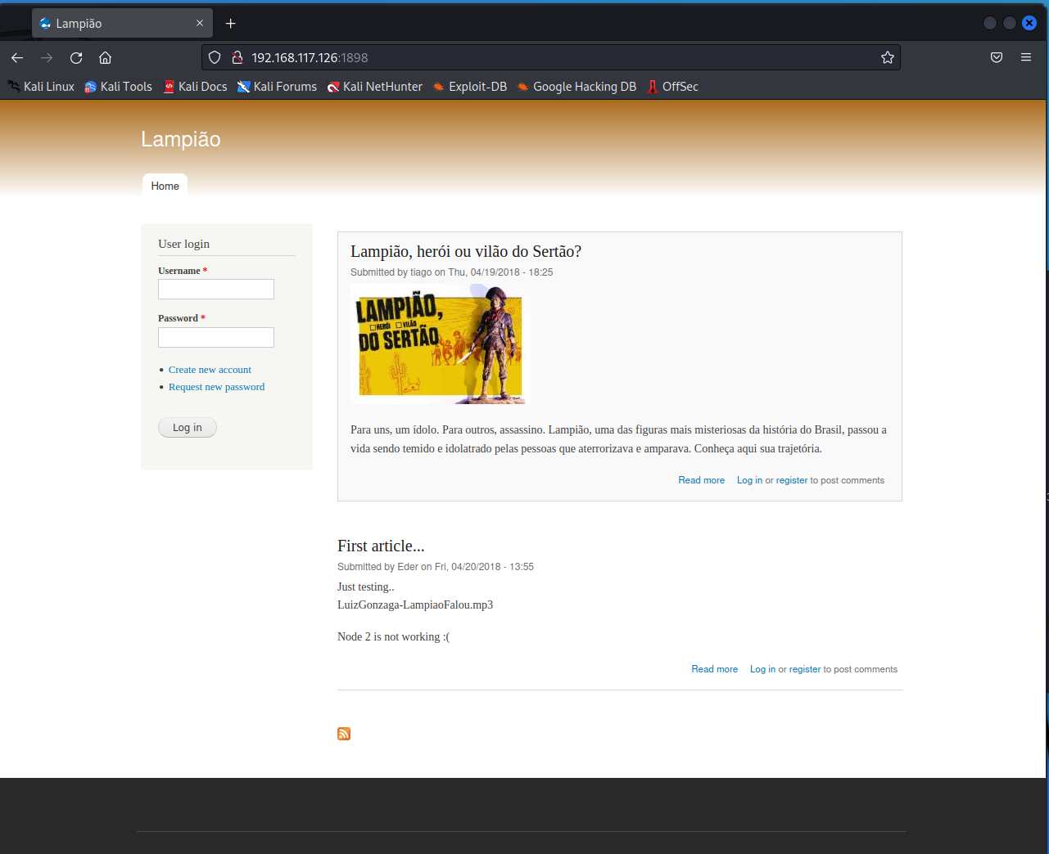Click the browser back arrow
Screen dimensions: 1049x854
point(17,57)
